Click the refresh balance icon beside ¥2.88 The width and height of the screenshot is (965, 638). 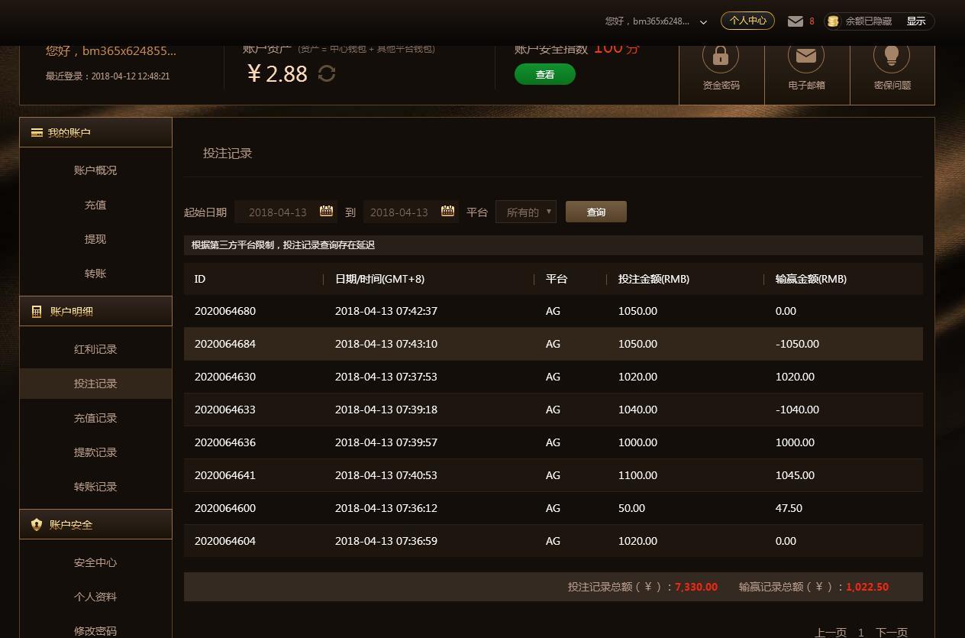click(327, 73)
